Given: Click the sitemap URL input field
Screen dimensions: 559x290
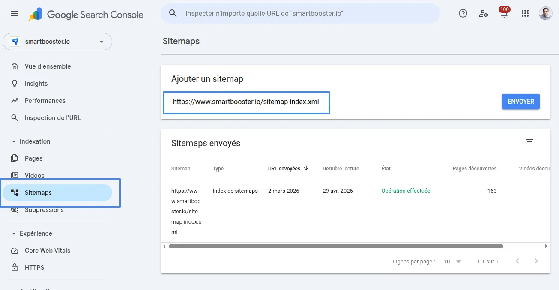Looking at the screenshot, I should tap(333, 102).
